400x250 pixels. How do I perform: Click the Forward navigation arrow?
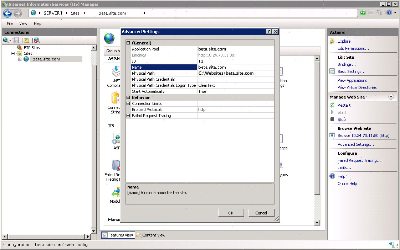17,13
